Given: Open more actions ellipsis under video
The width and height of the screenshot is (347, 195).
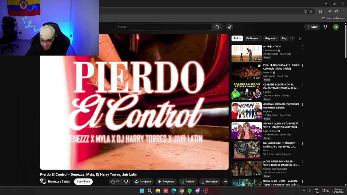Looking at the screenshot, I should (225, 181).
